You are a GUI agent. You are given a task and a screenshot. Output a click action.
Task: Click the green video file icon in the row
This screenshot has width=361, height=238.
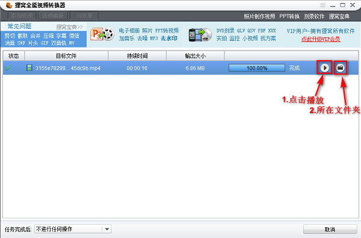(x=29, y=67)
